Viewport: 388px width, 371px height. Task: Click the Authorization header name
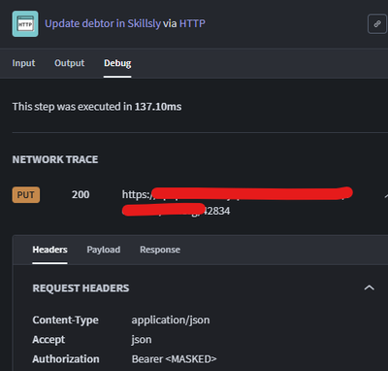point(66,359)
